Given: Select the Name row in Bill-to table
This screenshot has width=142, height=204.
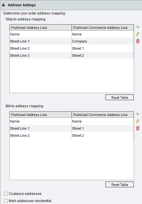Looking at the screenshot, I should pos(72,121).
